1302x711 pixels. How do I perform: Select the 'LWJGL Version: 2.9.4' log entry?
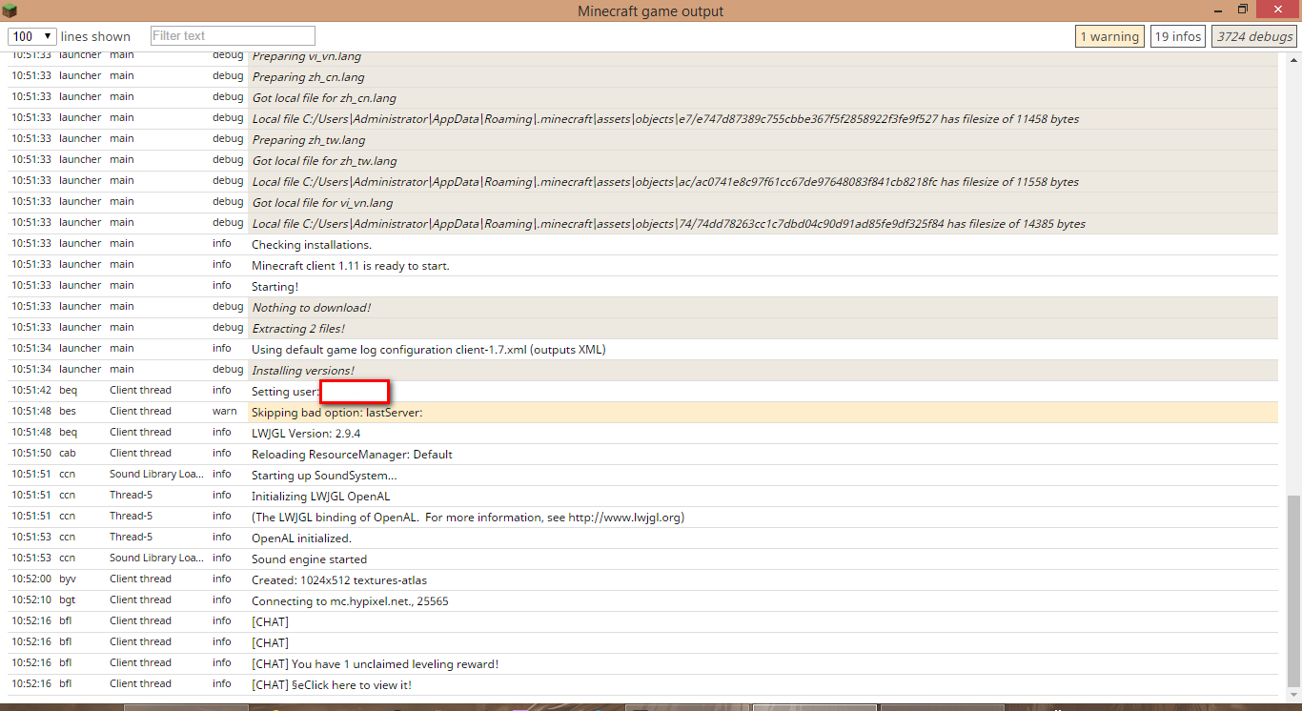[x=306, y=434]
